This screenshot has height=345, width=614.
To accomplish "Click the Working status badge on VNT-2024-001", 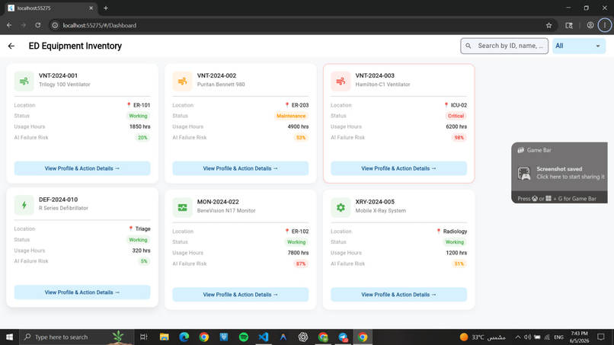I will tap(138, 116).
